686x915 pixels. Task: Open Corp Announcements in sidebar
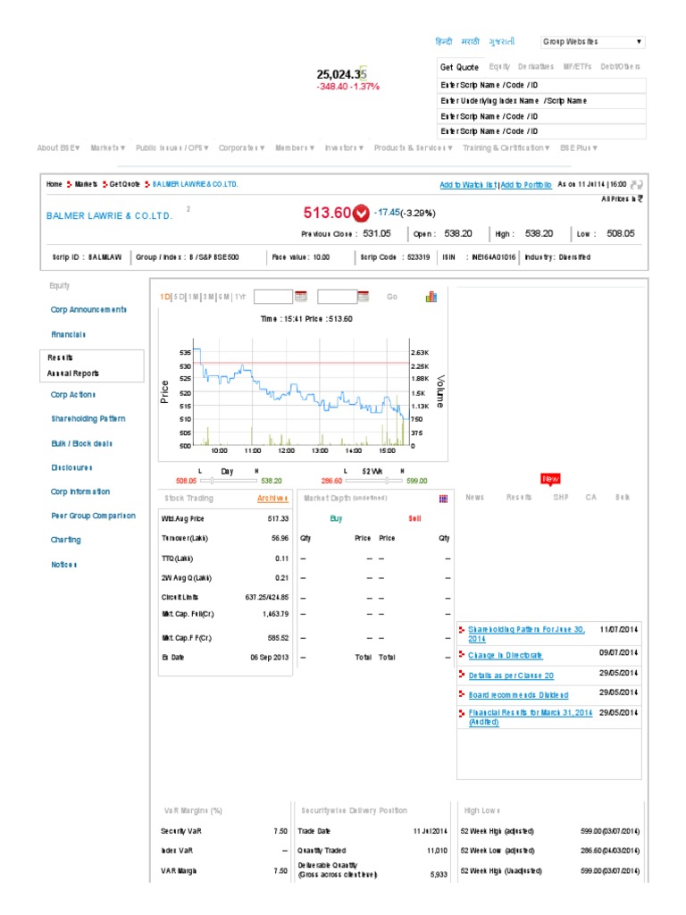(88, 310)
